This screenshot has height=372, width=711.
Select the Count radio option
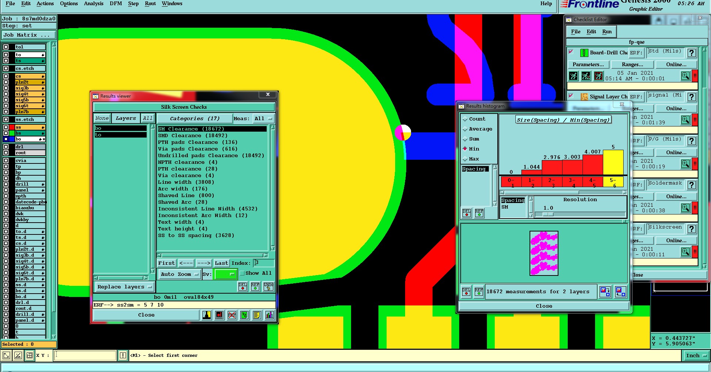click(x=465, y=119)
